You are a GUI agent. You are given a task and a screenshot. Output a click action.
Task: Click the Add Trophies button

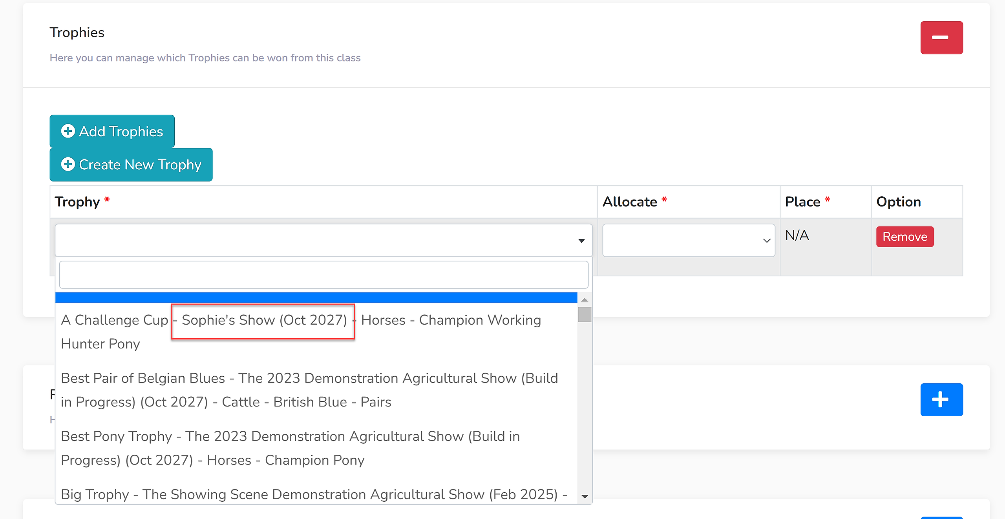[112, 131]
